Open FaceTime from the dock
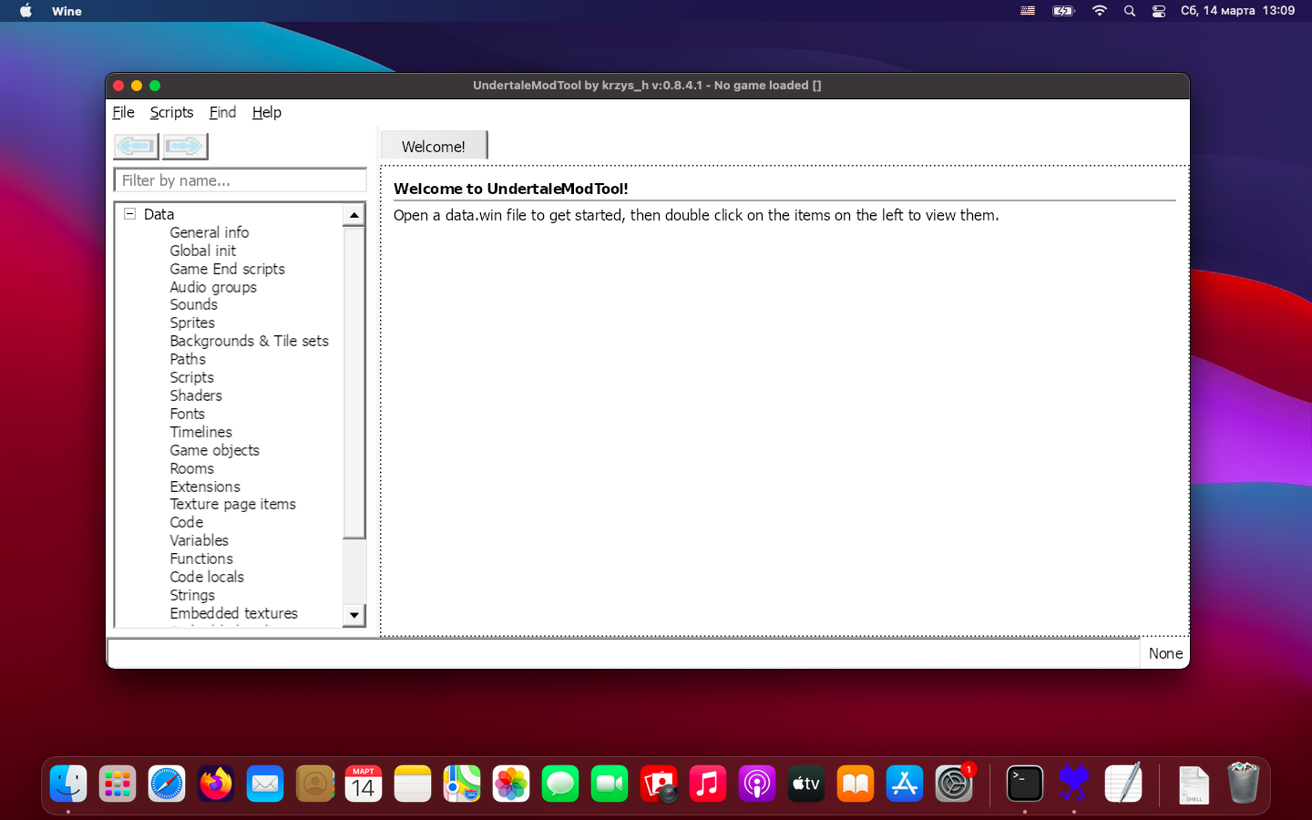1312x820 pixels. point(610,784)
